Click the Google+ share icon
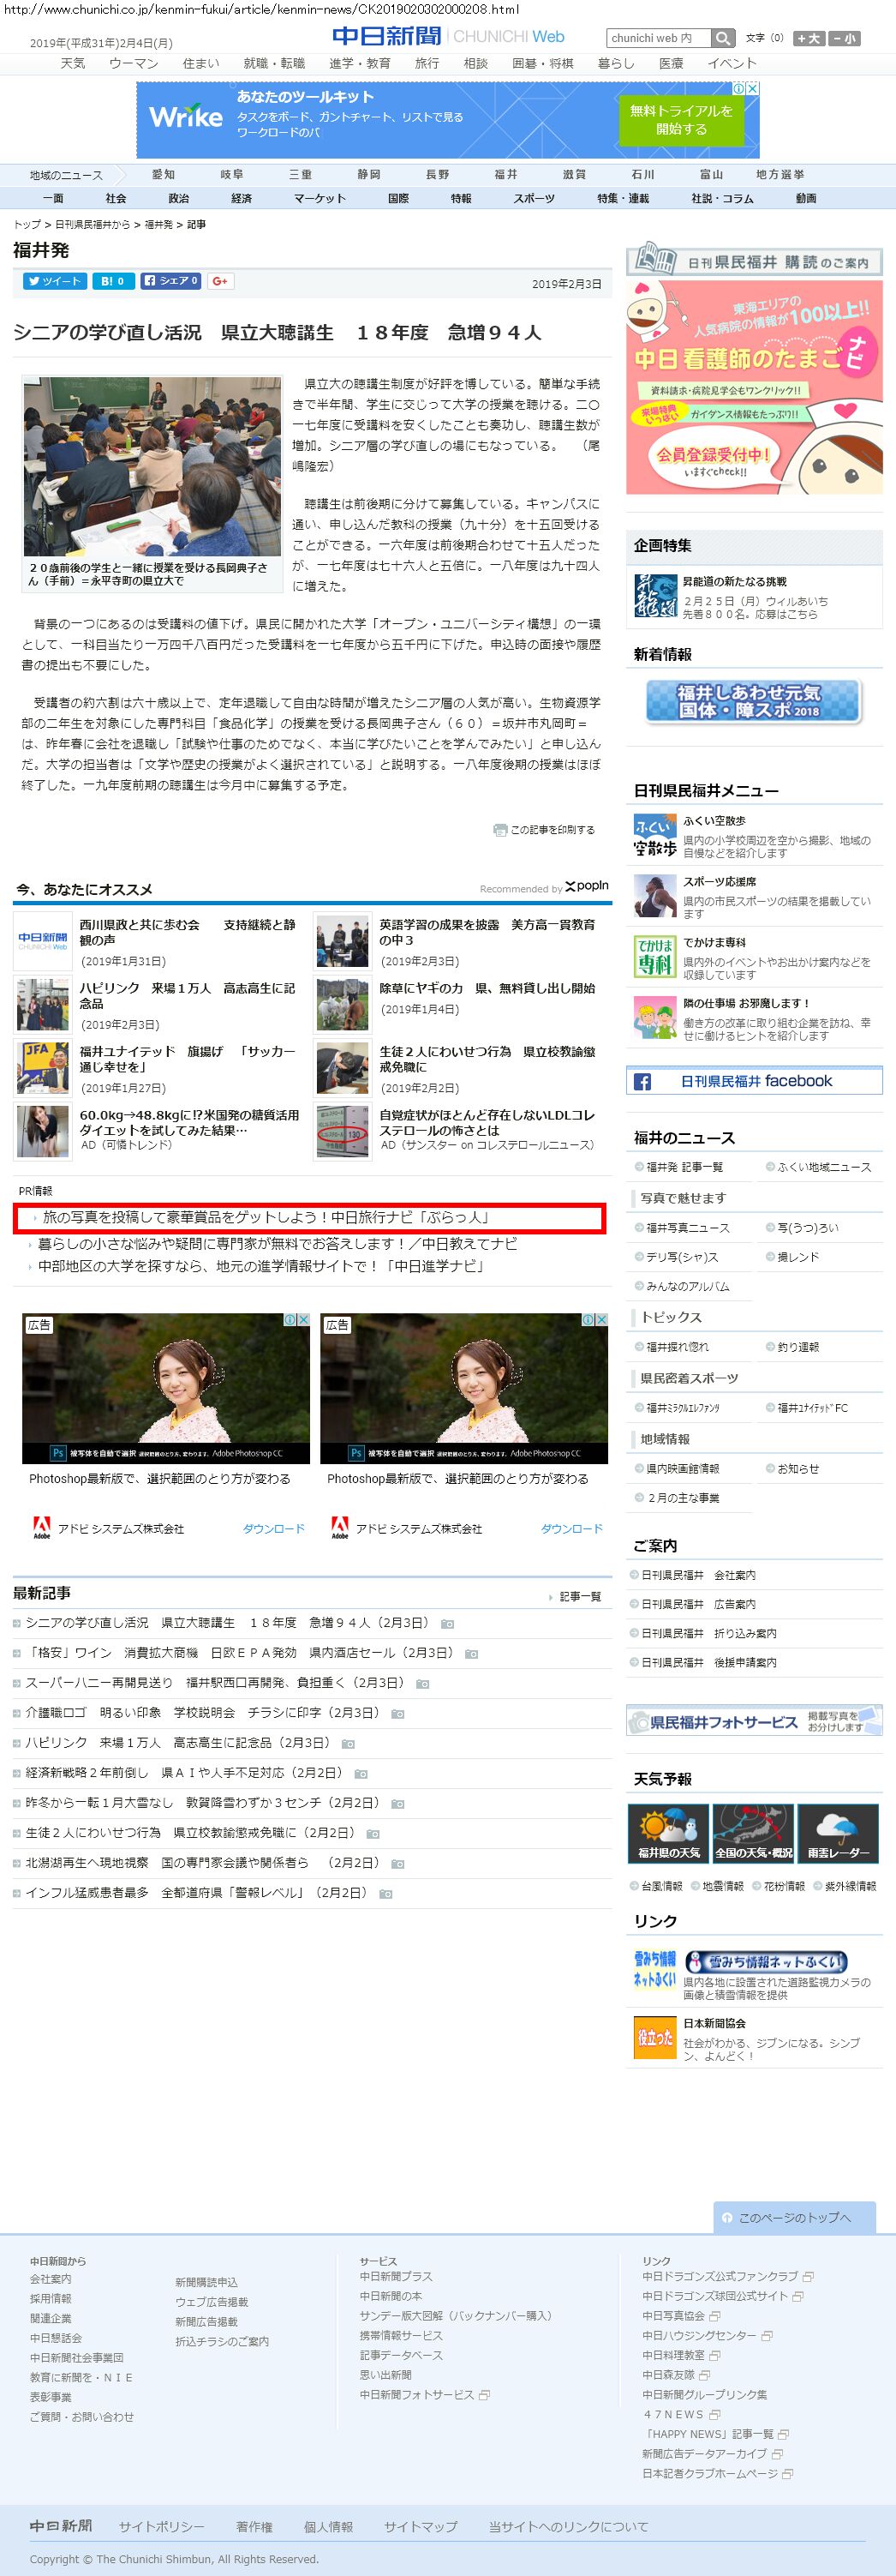 [221, 281]
